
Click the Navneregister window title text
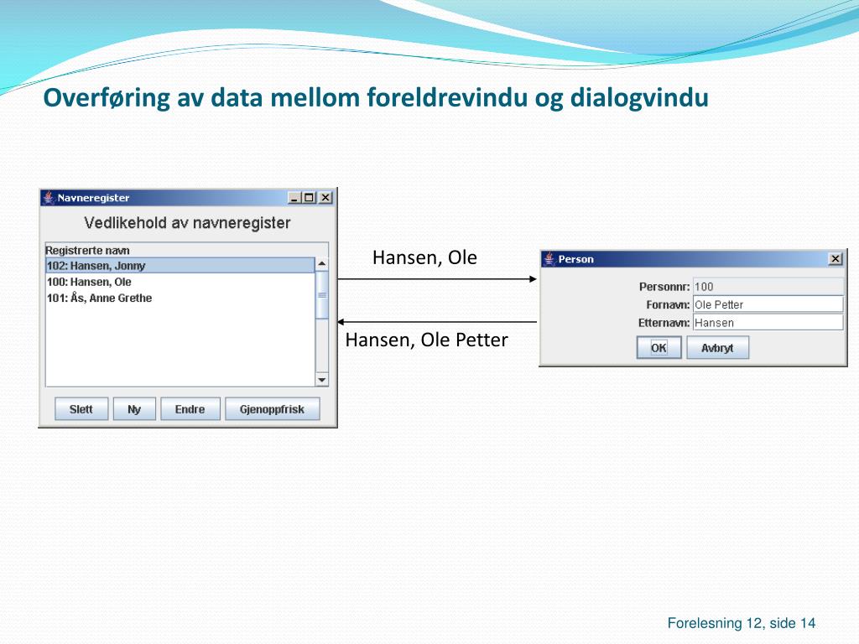94,198
